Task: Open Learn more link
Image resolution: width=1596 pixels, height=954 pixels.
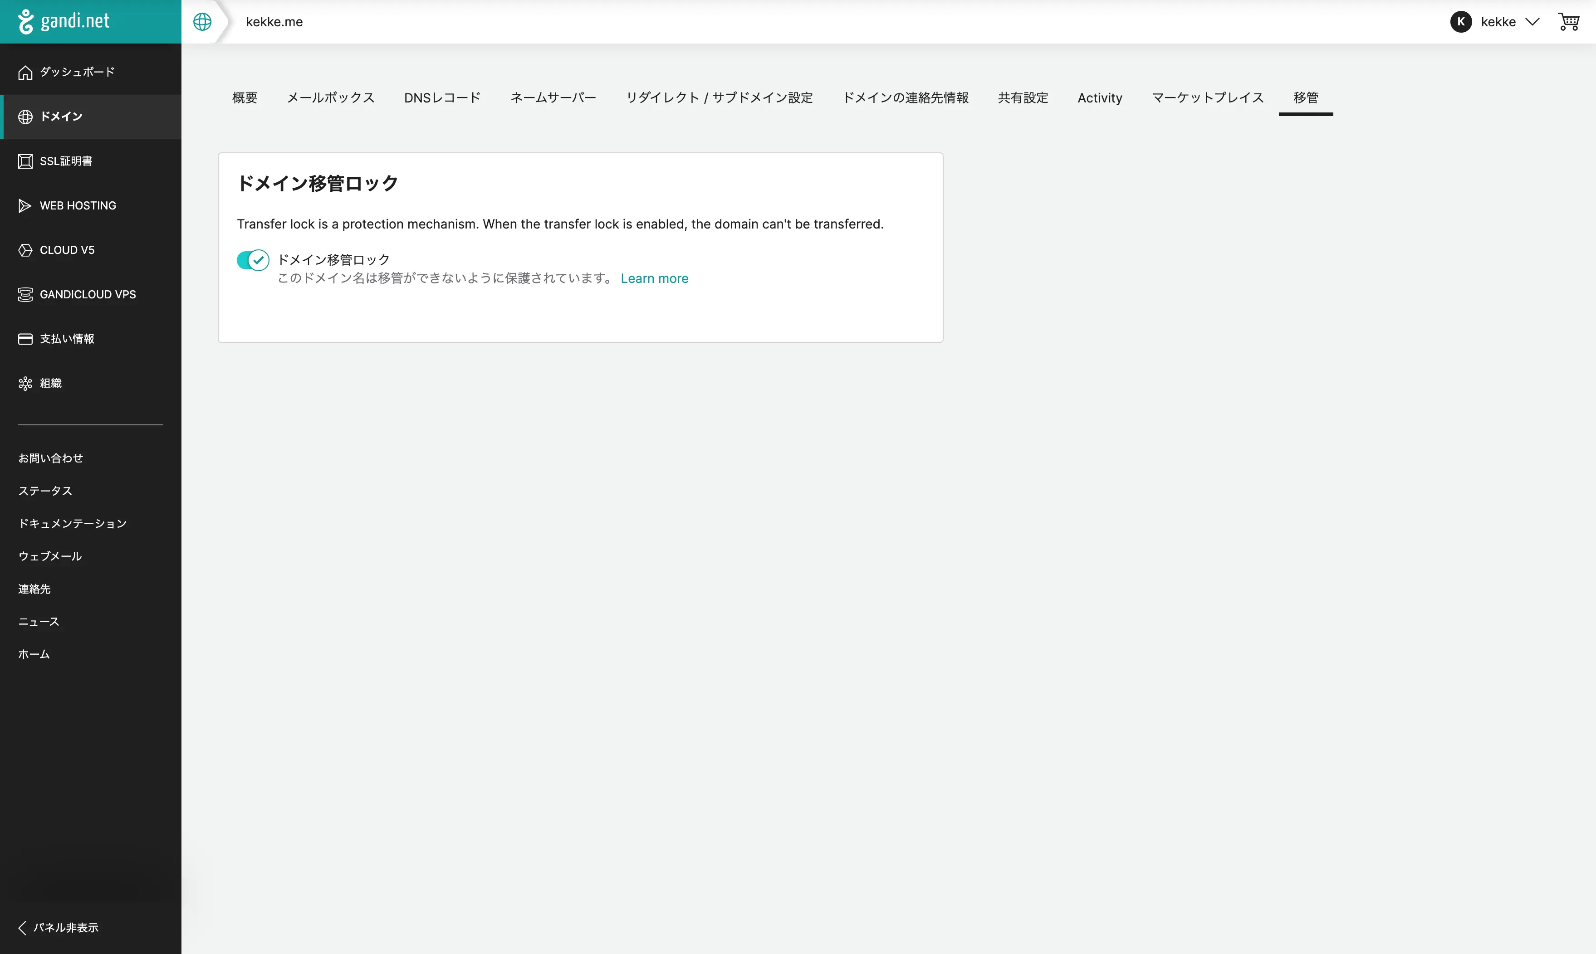Action: 654,278
